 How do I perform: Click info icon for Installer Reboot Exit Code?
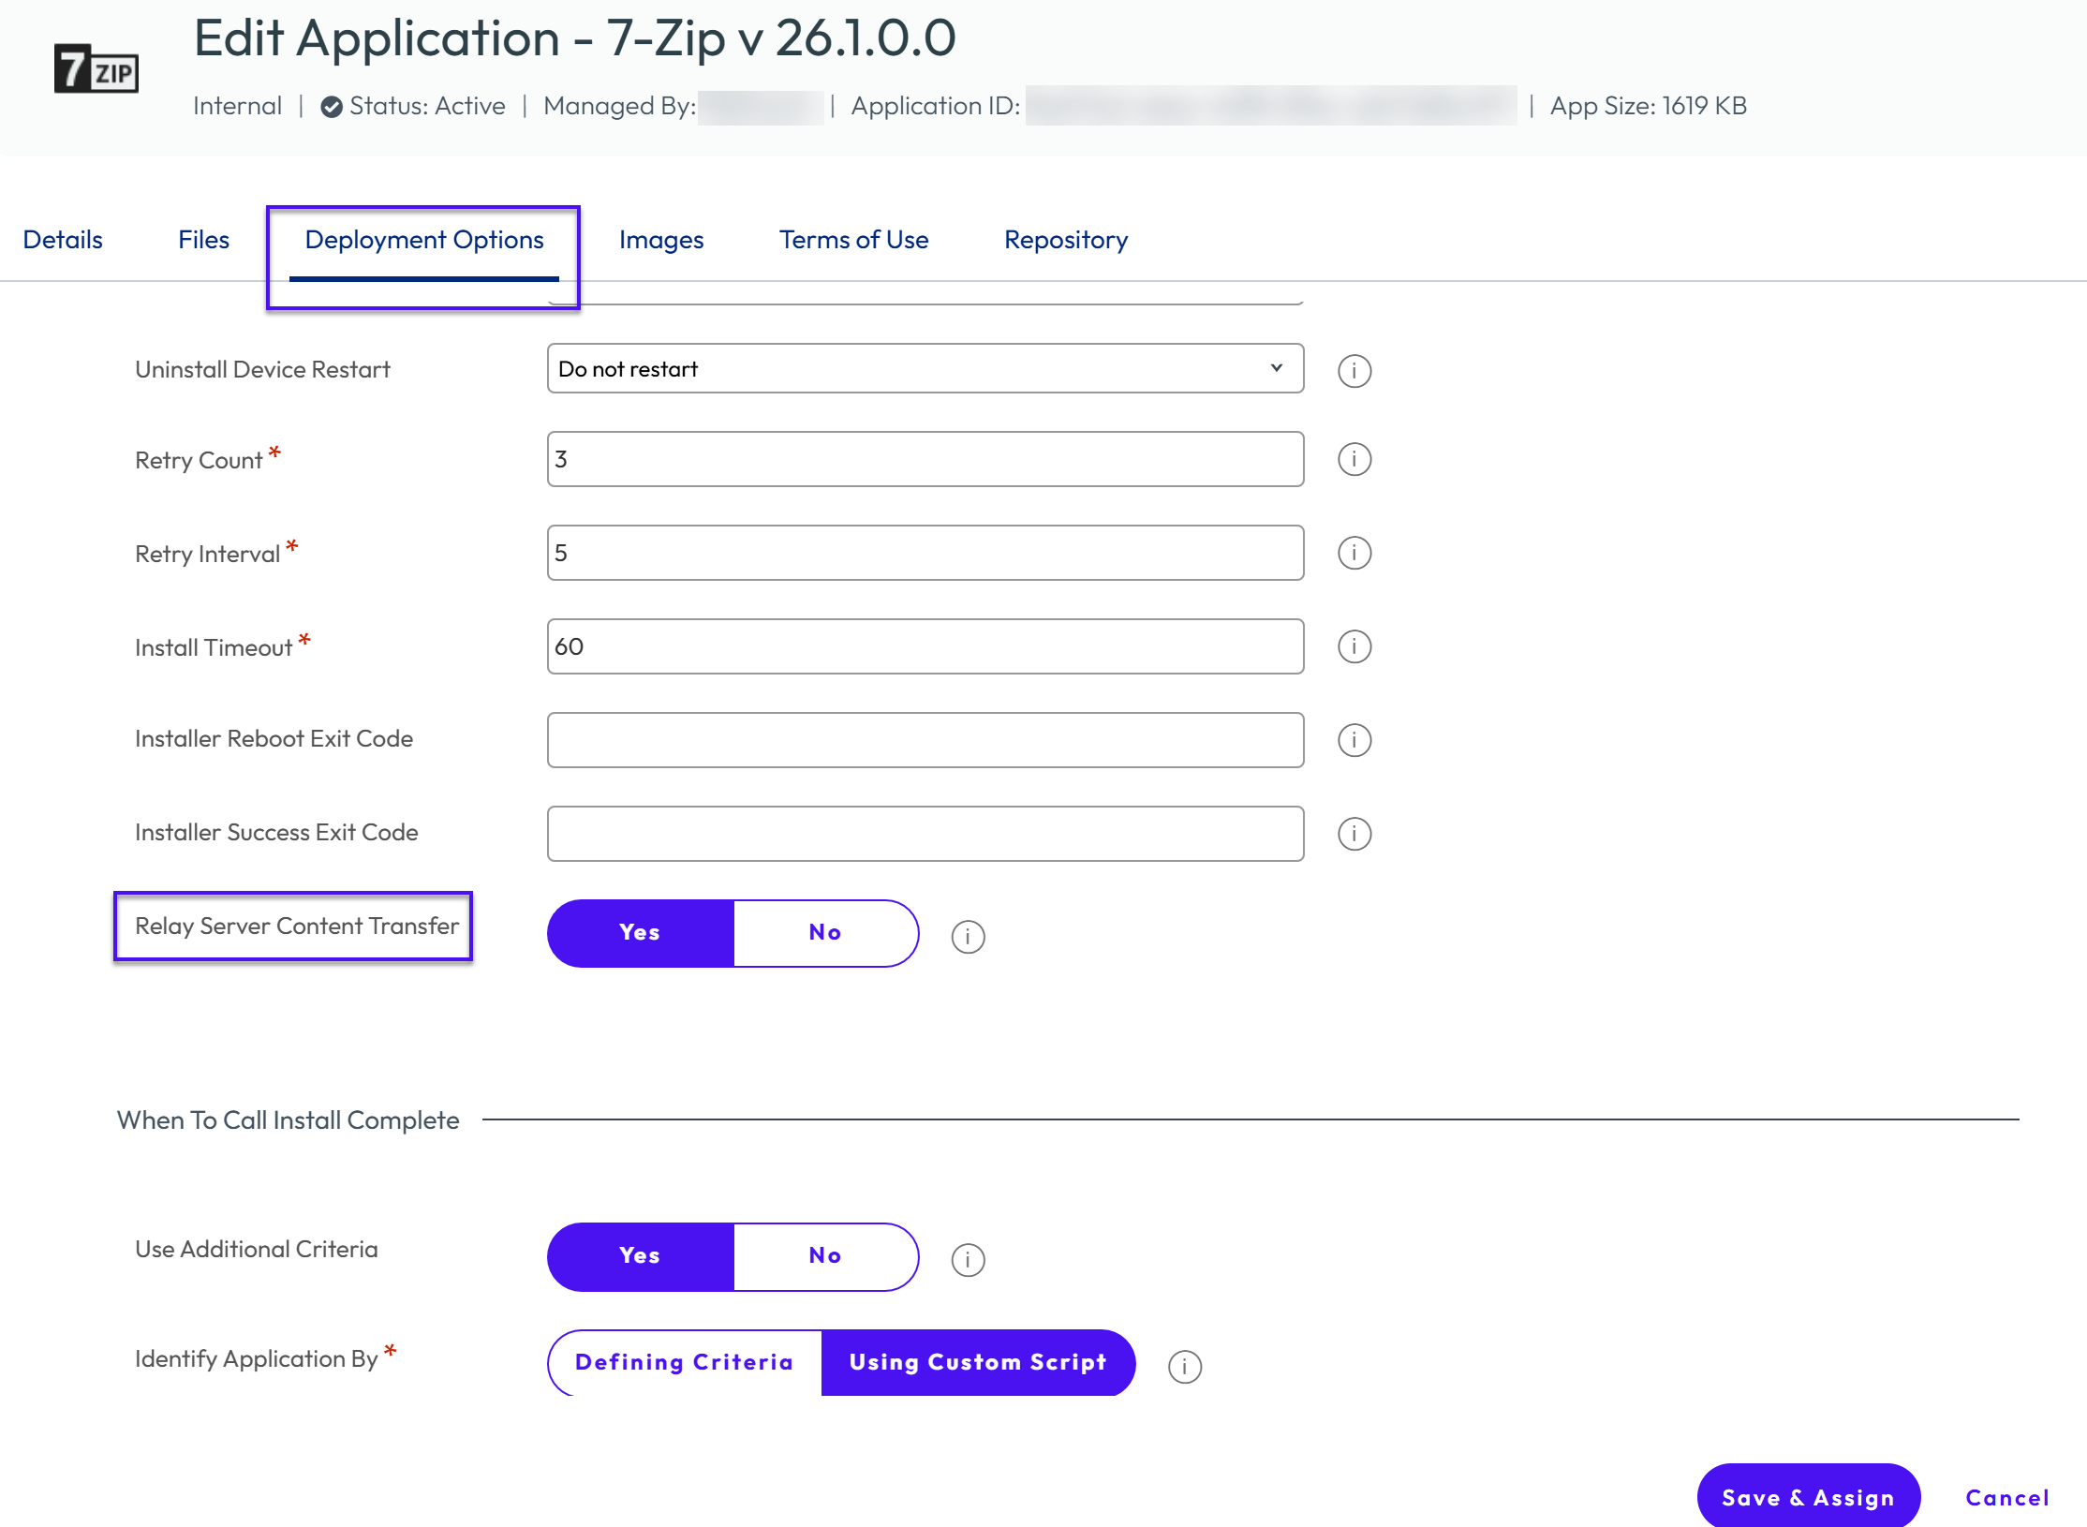click(1354, 740)
